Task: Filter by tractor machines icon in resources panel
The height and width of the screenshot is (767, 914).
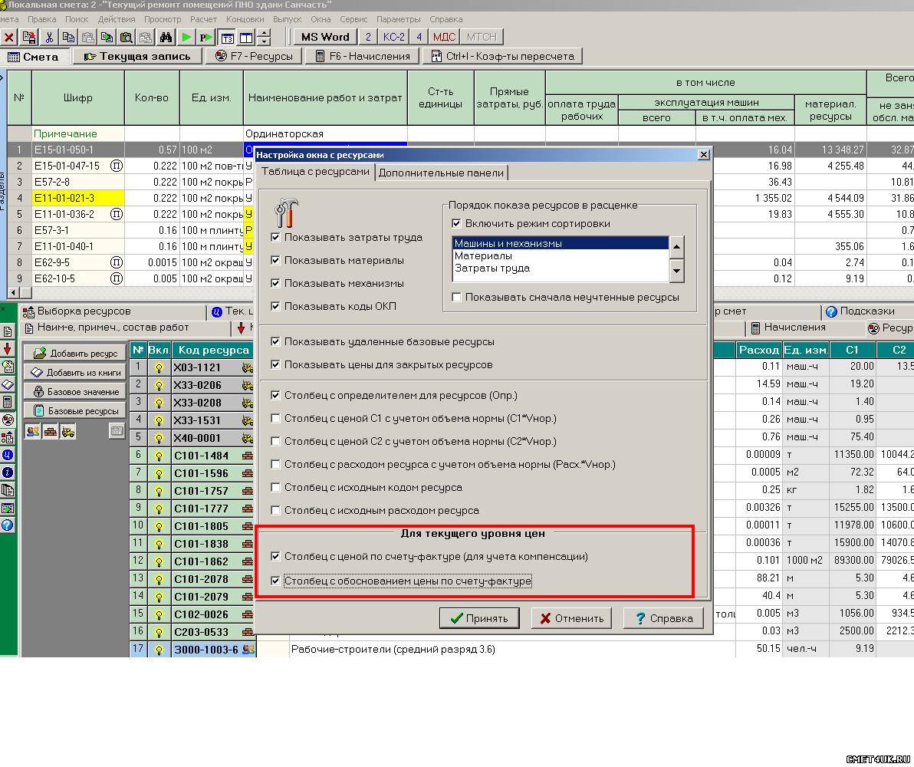Action: [68, 432]
